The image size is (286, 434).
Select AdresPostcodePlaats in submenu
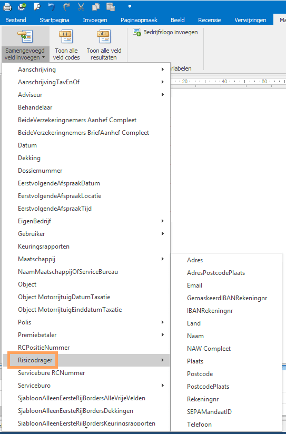226,273
